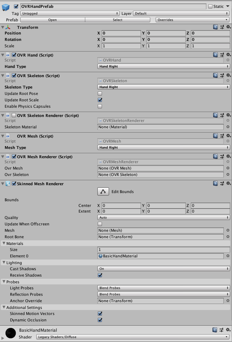The image size is (232, 342).
Task: Open OVR Mesh gear settings menu
Action: [228, 136]
